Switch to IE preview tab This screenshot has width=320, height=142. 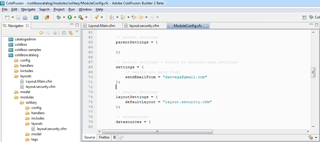click(x=115, y=137)
